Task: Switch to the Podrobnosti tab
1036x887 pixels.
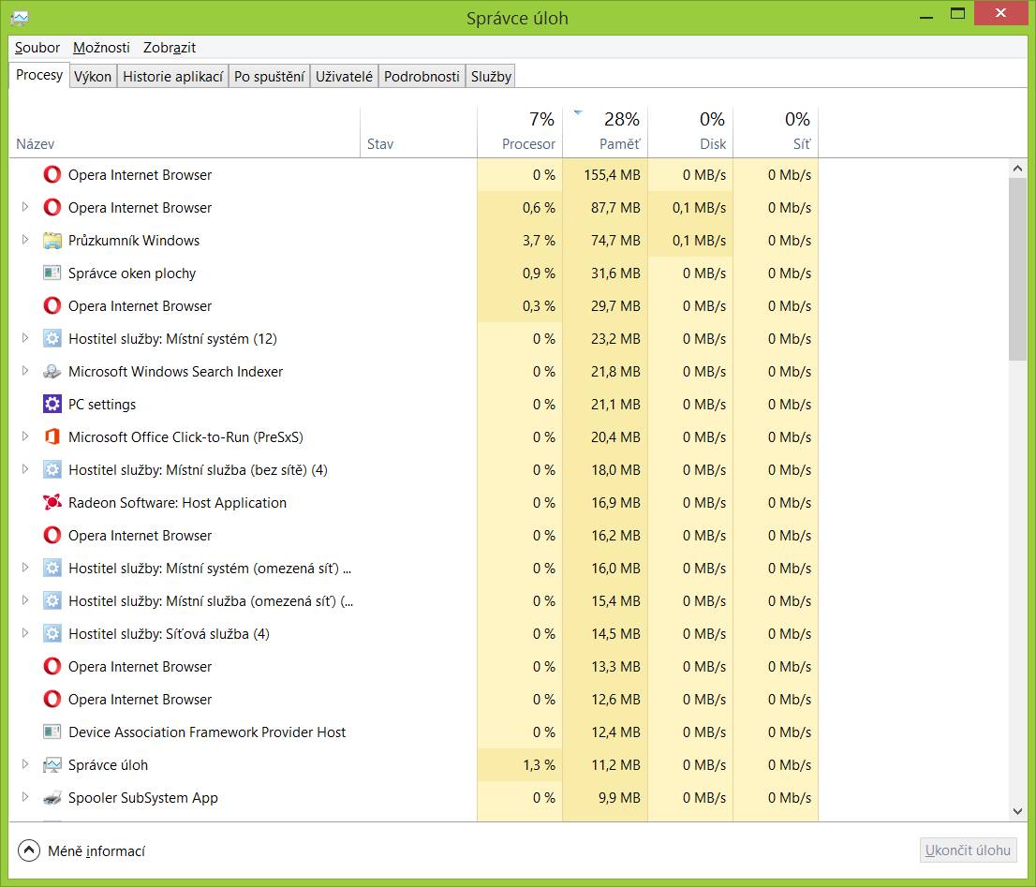Action: pos(422,77)
